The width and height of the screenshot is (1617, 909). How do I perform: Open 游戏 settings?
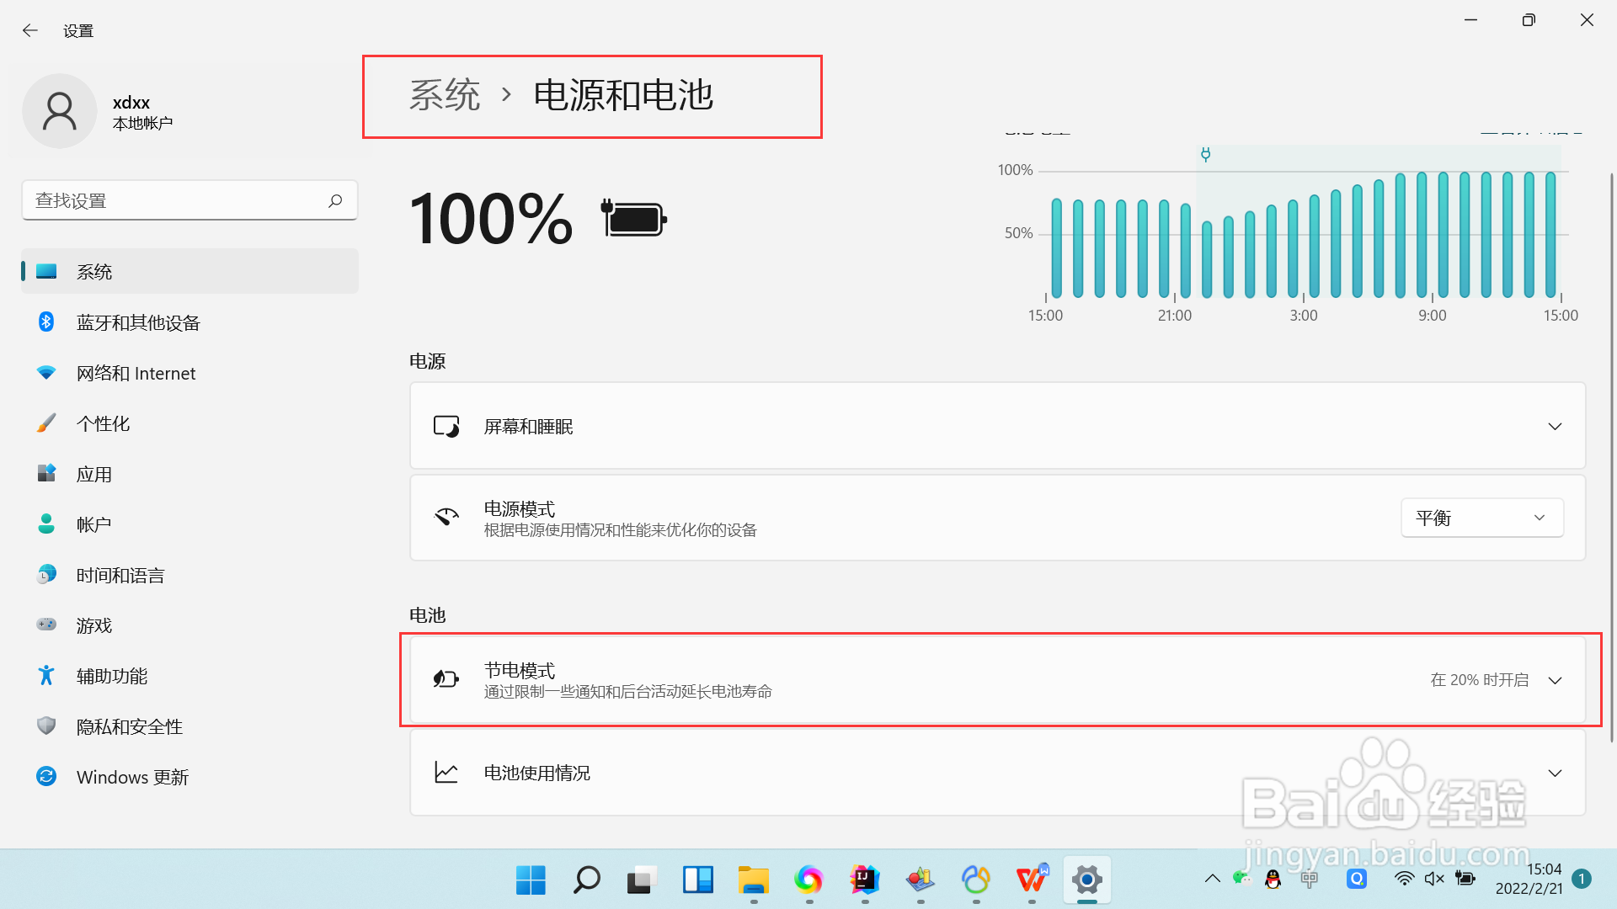point(94,625)
